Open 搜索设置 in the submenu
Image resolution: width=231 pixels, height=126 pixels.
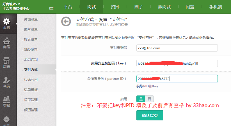tap(31, 39)
